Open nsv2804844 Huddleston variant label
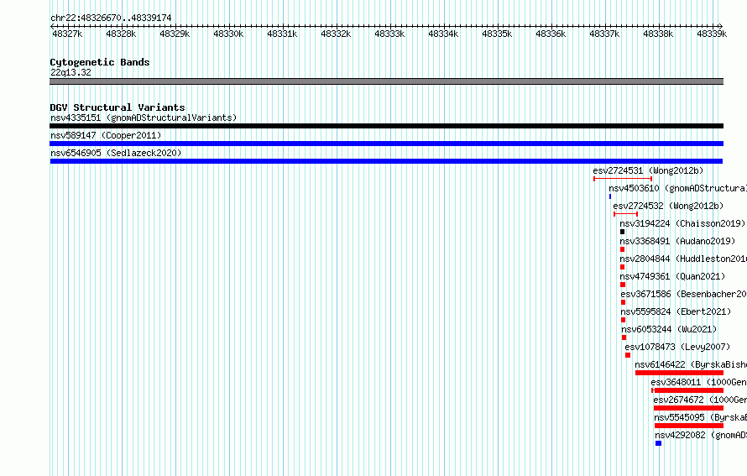Screen dimensions: 747x476 [683, 259]
